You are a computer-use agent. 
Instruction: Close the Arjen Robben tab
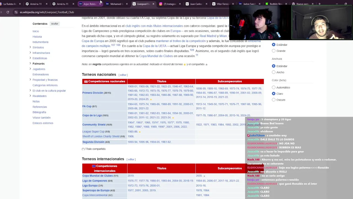coord(100,4)
